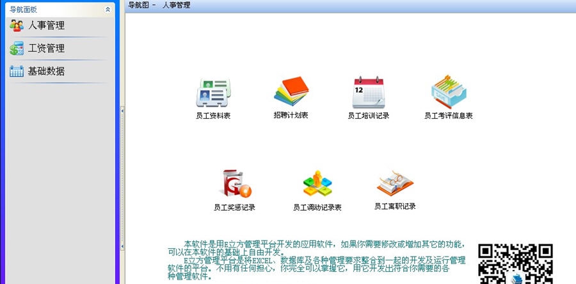The width and height of the screenshot is (576, 284).
Task: Select 基础数据 in the navigation panel
Action: pos(46,71)
